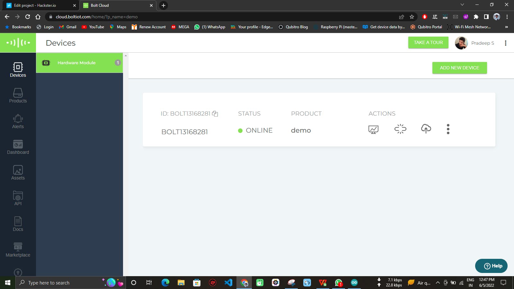This screenshot has height=289, width=514.
Task: Bookmark this page with the star icon
Action: pyautogui.click(x=412, y=17)
